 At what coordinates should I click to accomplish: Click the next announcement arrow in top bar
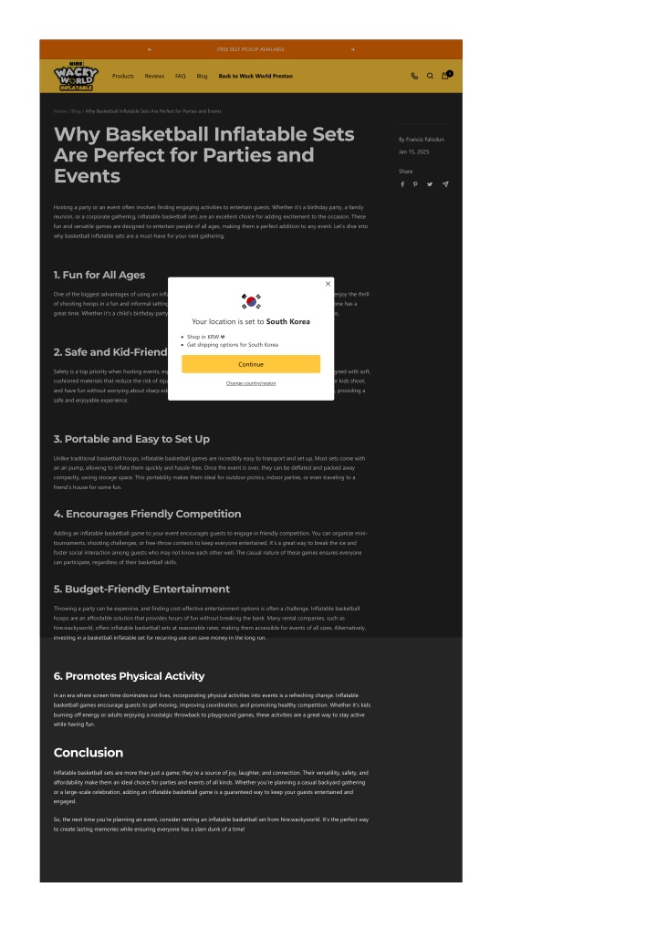tap(352, 50)
